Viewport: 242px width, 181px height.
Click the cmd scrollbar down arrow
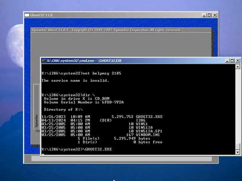tap(237, 152)
